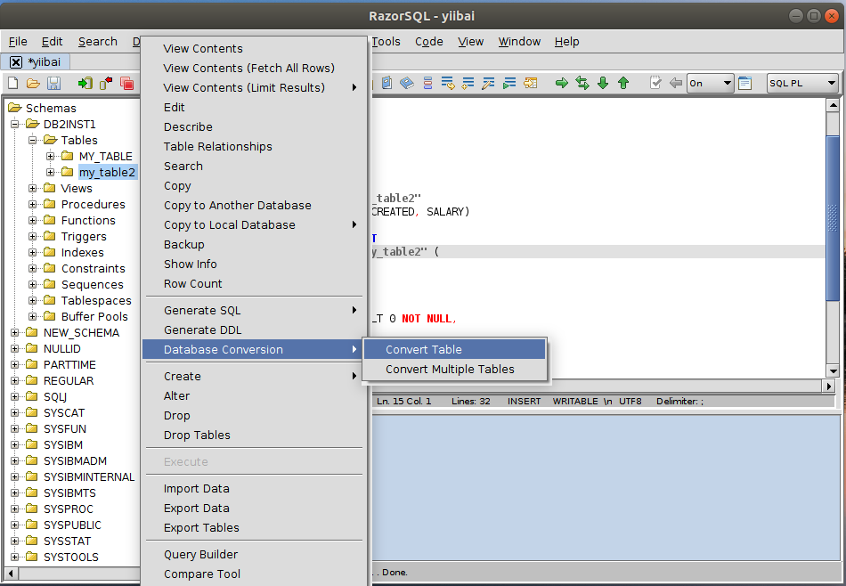This screenshot has height=586, width=846.
Task: Click the New file icon in the toolbar
Action: [x=13, y=83]
